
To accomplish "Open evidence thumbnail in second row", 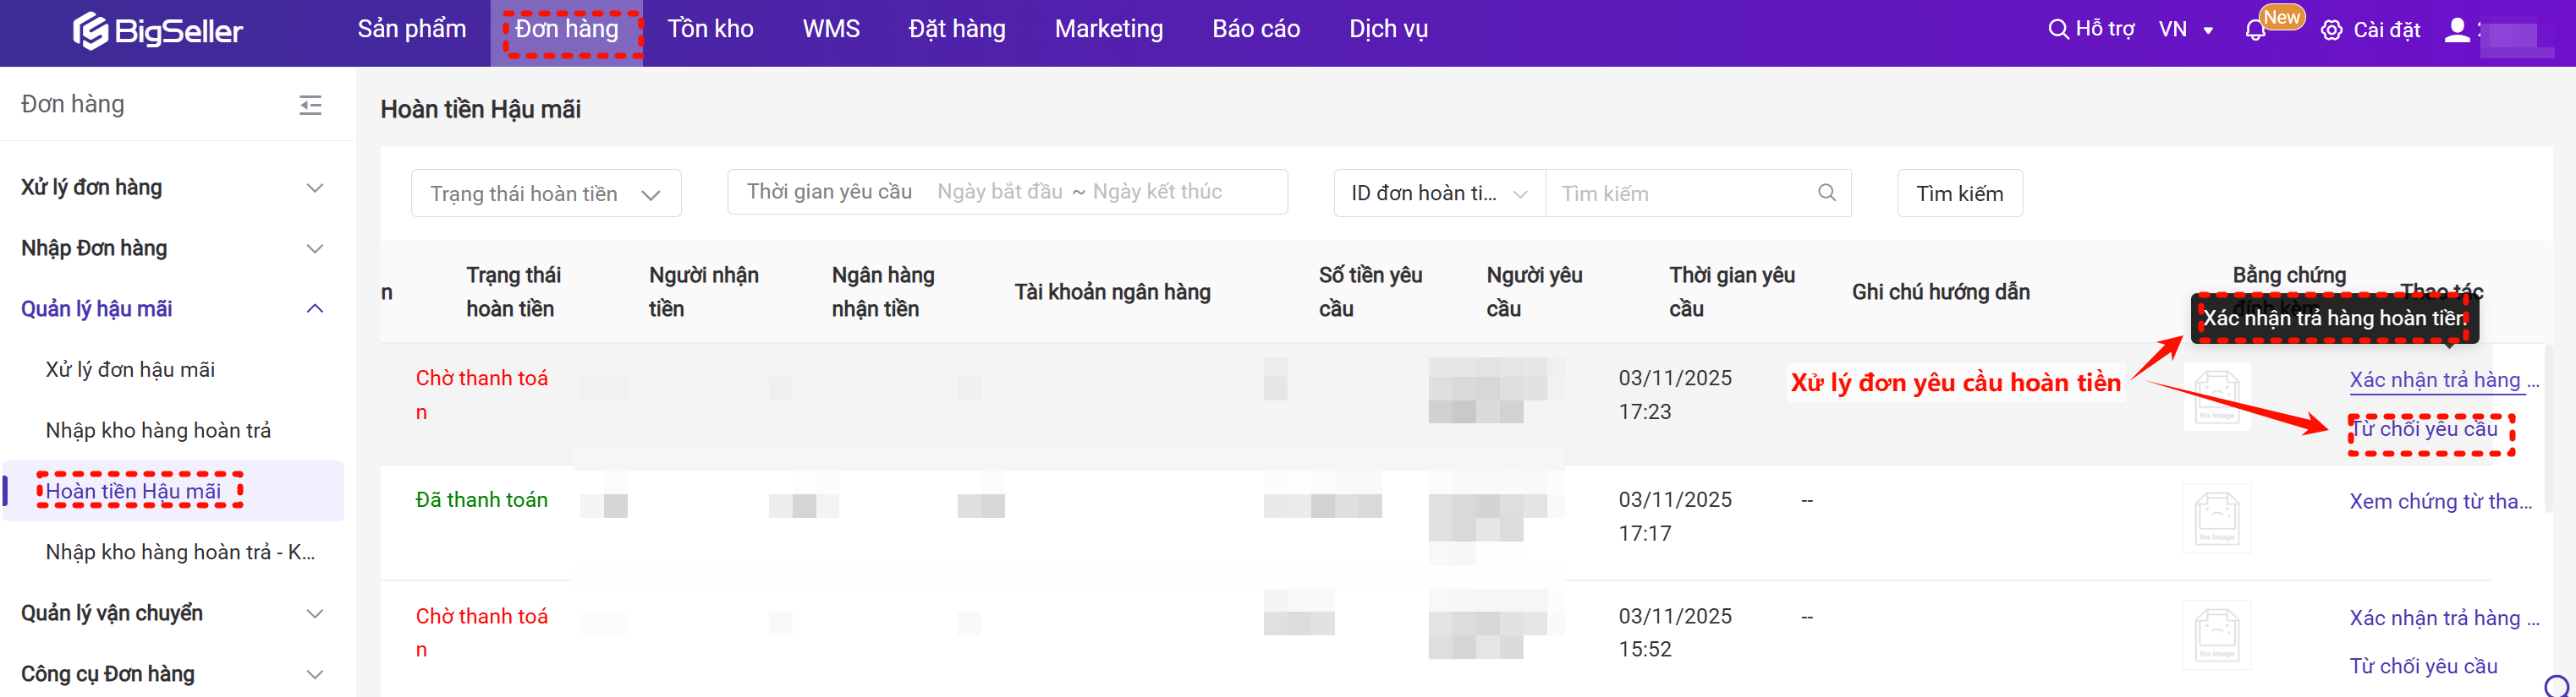I will click(2216, 517).
